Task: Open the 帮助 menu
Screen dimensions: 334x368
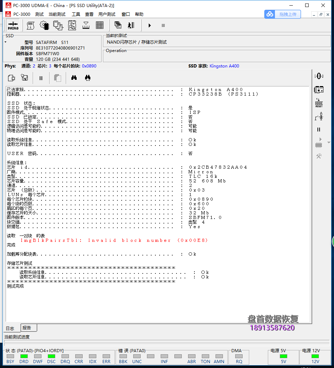Action: (x=139, y=14)
